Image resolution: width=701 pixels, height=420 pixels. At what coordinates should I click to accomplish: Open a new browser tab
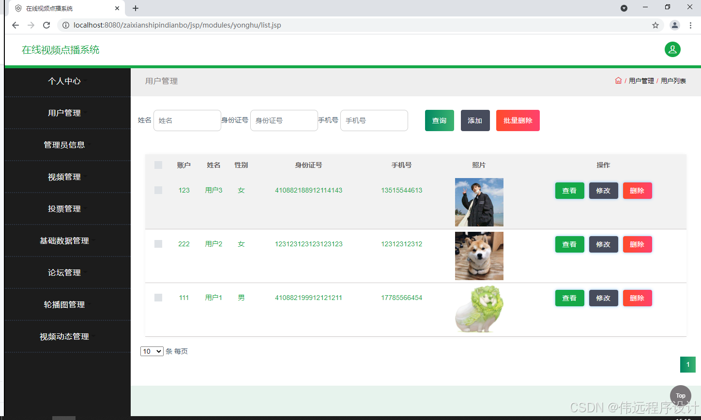[136, 8]
